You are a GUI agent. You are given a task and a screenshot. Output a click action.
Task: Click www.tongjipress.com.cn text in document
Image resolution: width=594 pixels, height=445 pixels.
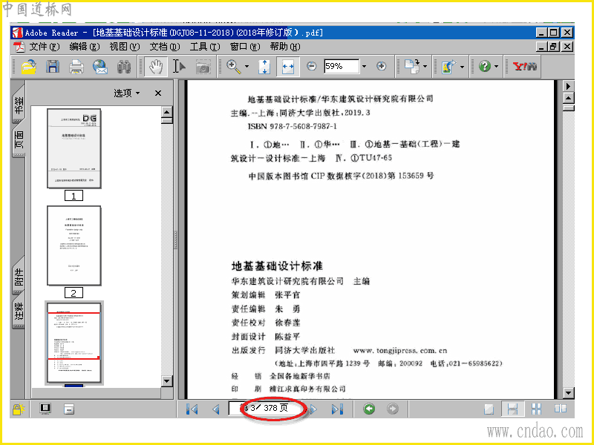point(400,351)
